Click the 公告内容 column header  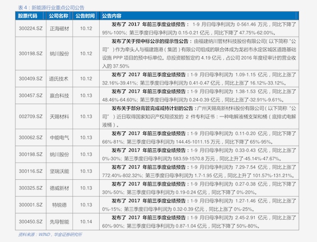[111, 16]
